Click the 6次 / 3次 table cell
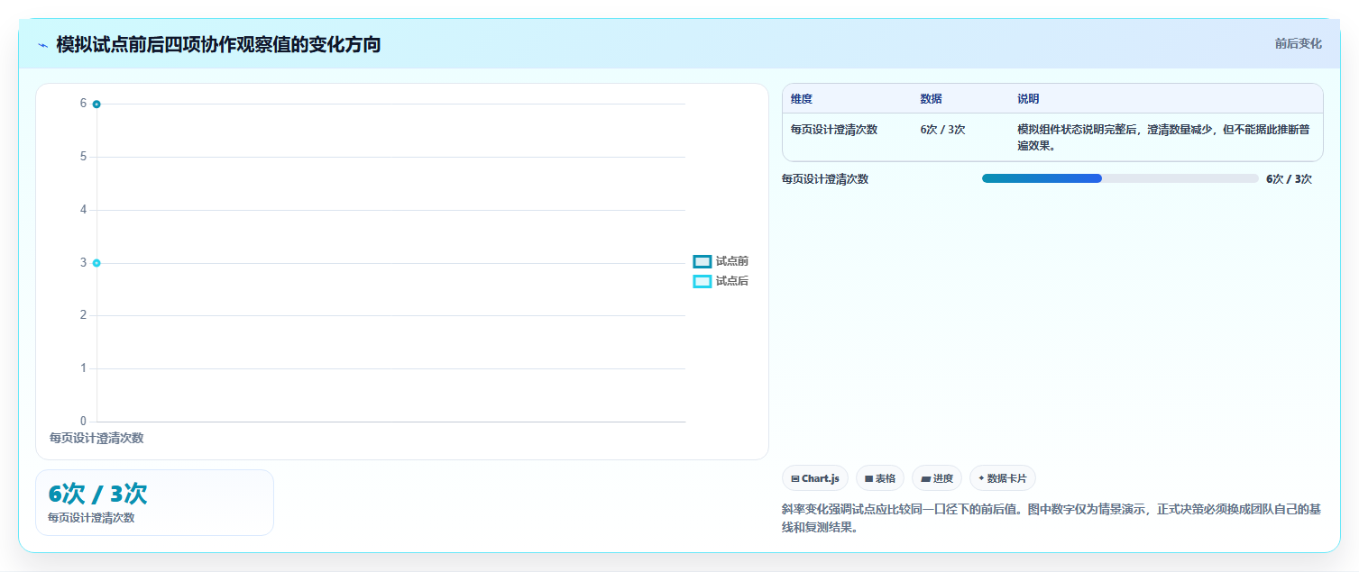 pos(943,129)
